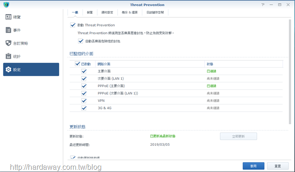Image resolution: width=295 pixels, height=172 pixels.
Task: Uncheck the 3G & 4G interface checkbox
Action: coord(84,108)
